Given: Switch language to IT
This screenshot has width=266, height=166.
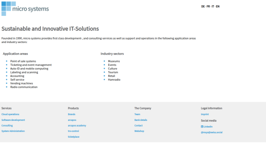Looking at the screenshot, I should (x=213, y=7).
